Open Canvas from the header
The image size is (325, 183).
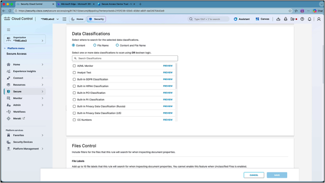[x=262, y=19]
